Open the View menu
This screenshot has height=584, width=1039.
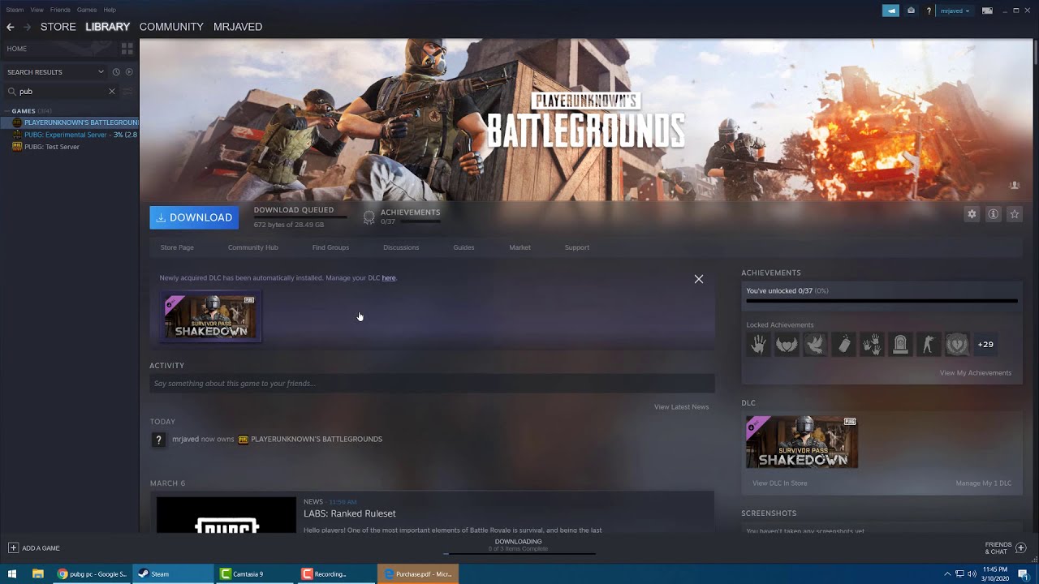(x=37, y=10)
